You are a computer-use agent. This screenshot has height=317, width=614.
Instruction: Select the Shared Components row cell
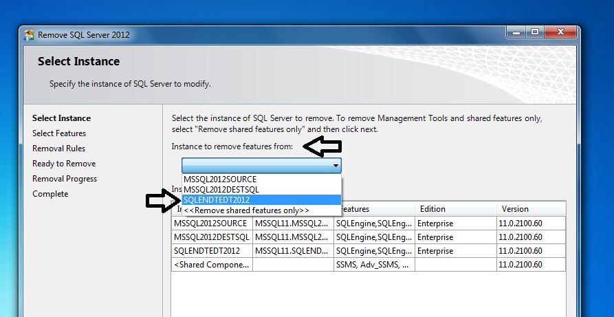[x=212, y=265]
